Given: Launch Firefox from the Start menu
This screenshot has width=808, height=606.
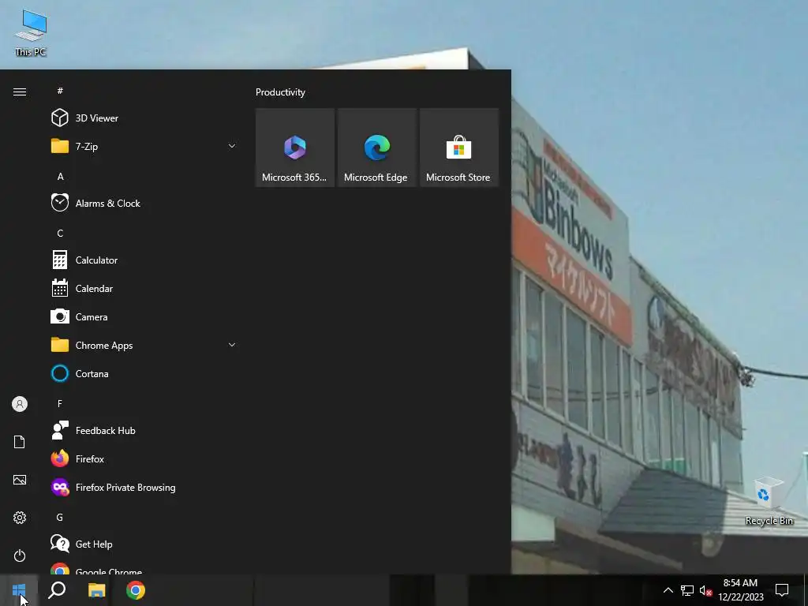Looking at the screenshot, I should click(x=144, y=458).
